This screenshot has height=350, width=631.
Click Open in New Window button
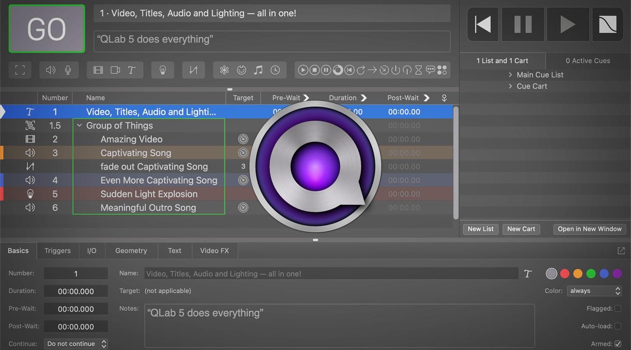[x=589, y=229]
